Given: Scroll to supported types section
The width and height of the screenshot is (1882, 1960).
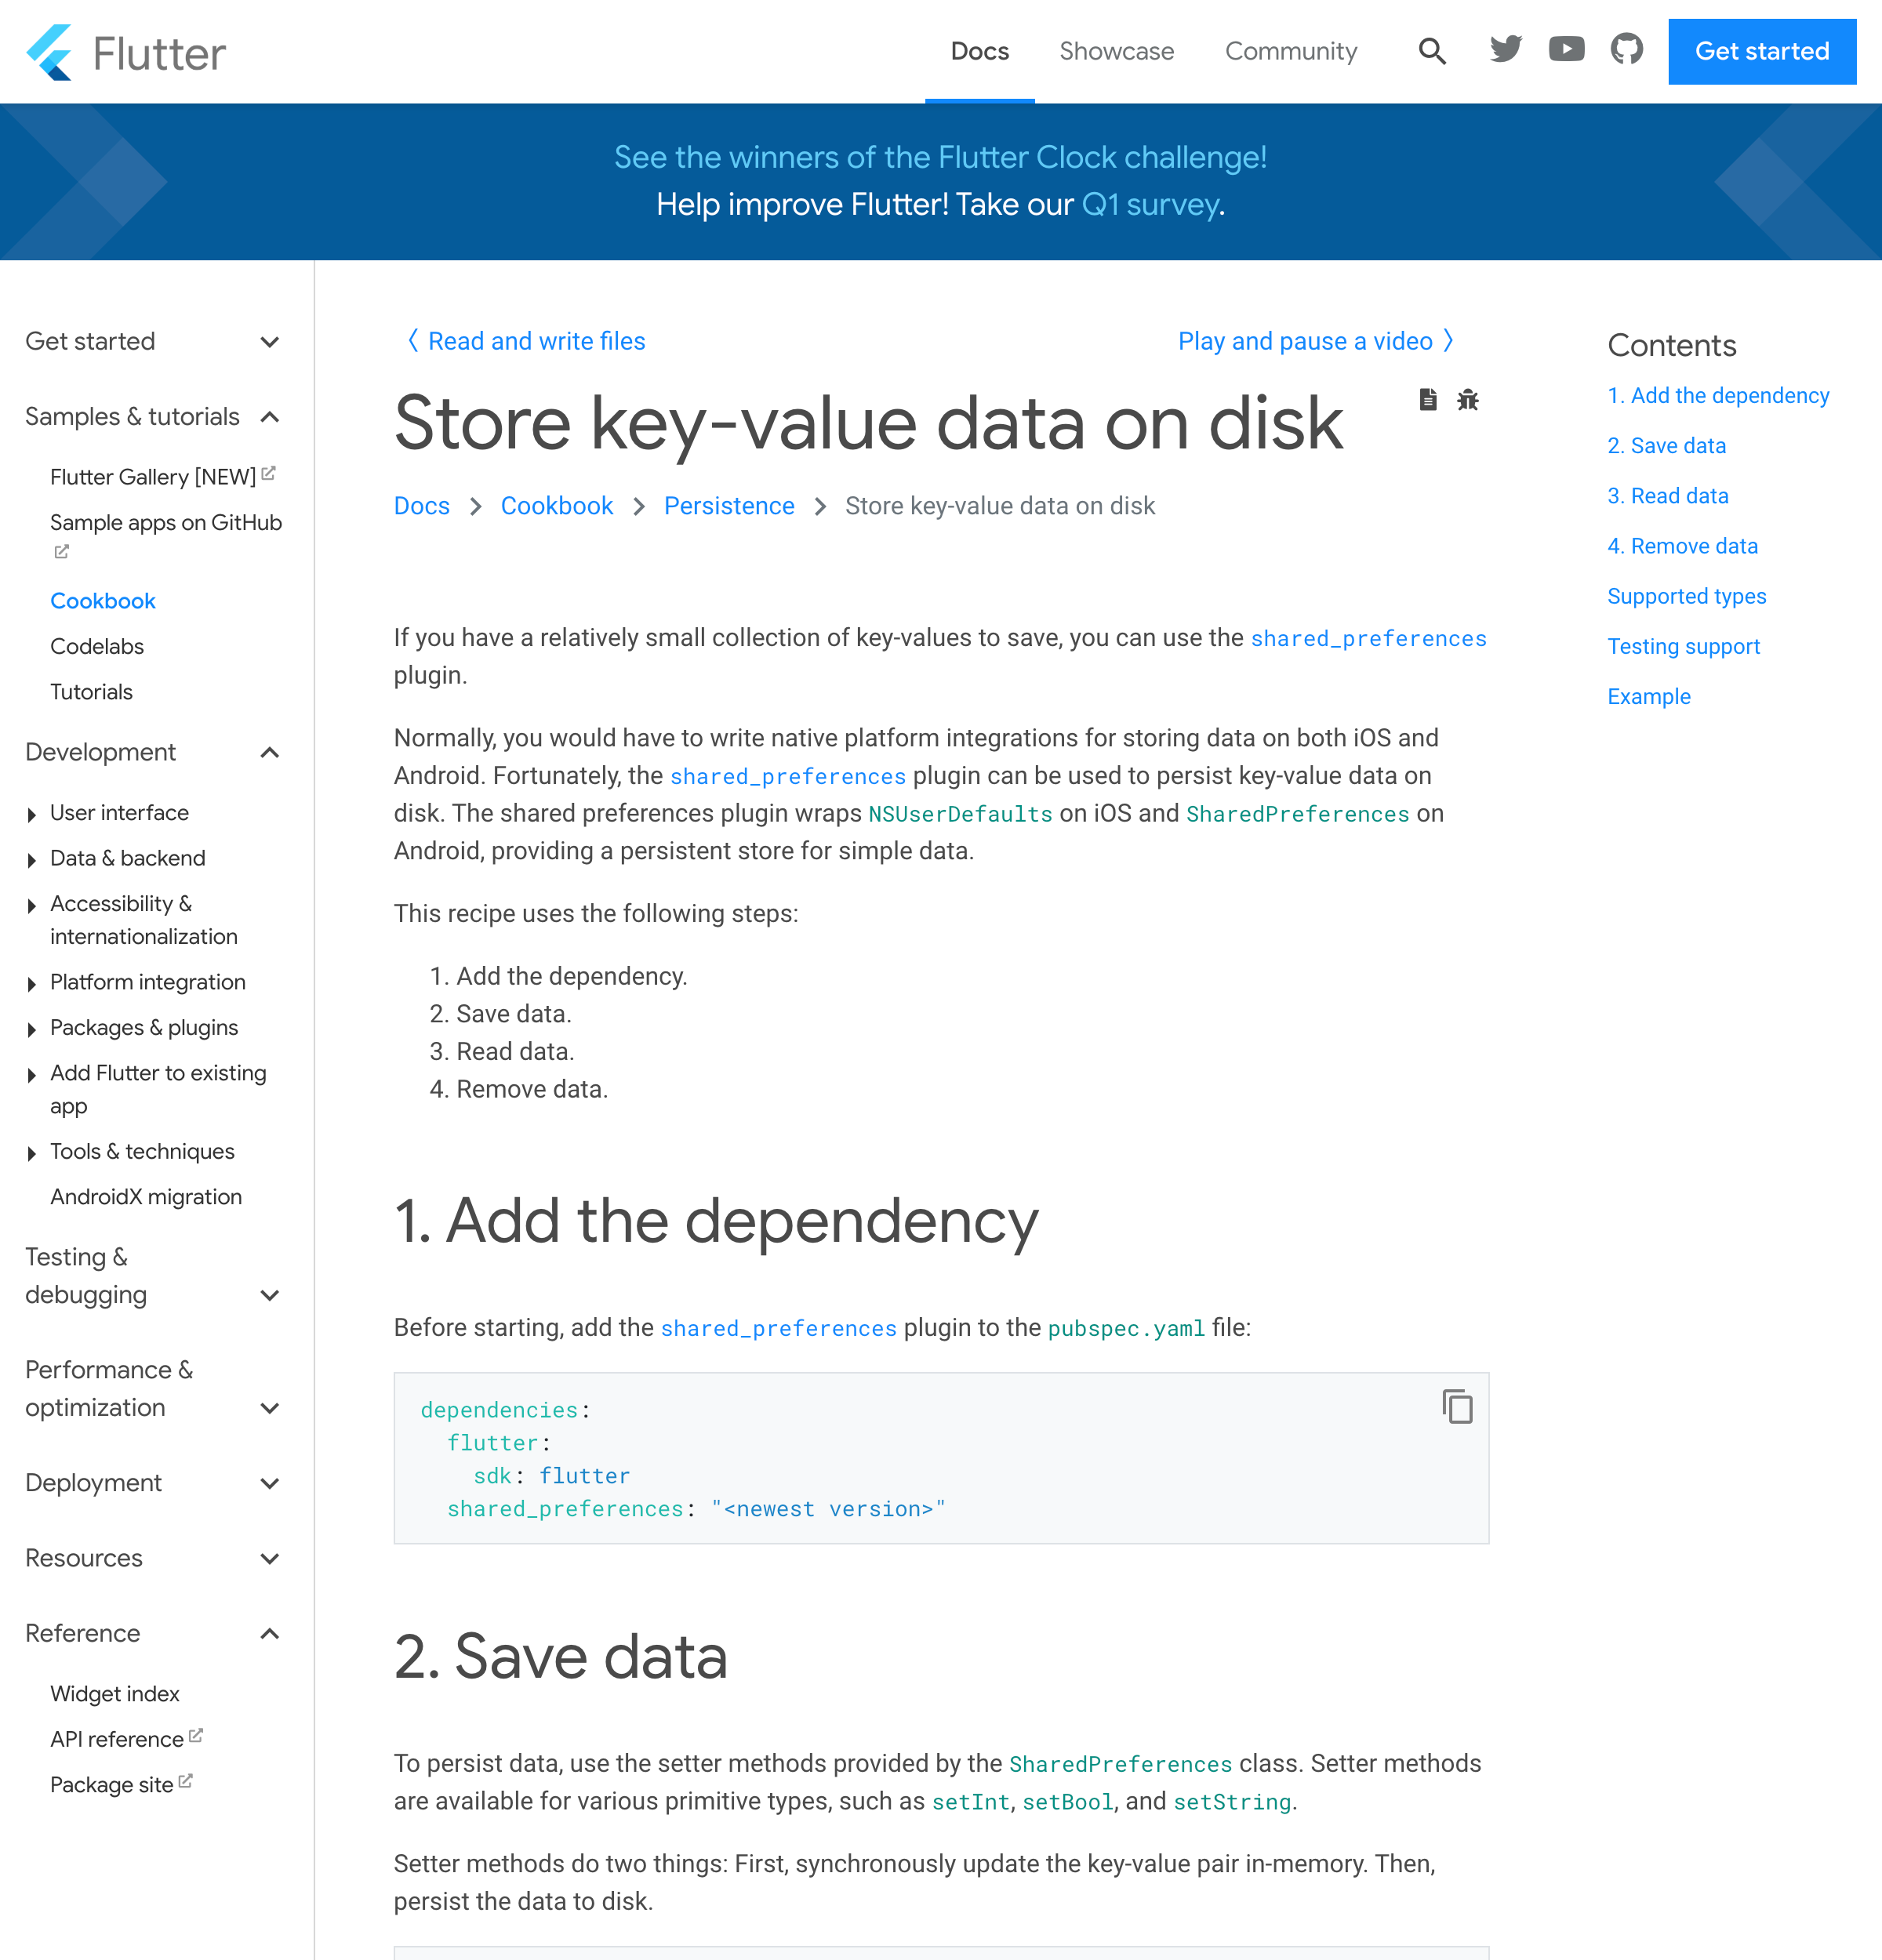Looking at the screenshot, I should tap(1686, 595).
